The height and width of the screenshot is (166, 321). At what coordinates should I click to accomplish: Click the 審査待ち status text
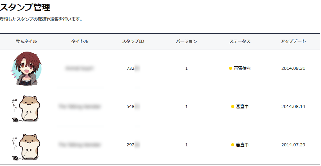(242, 68)
